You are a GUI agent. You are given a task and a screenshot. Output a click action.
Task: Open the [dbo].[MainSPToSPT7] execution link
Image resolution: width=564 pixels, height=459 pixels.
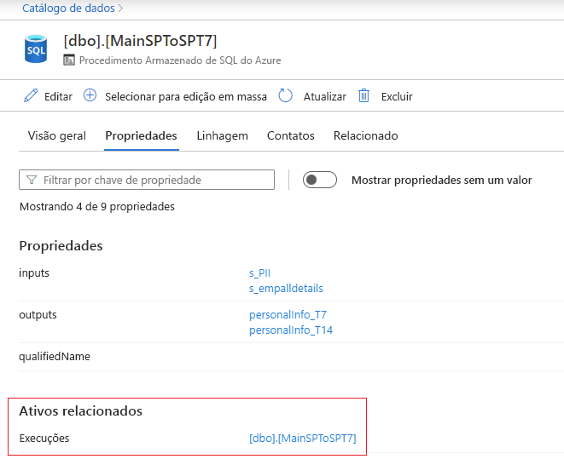(303, 439)
